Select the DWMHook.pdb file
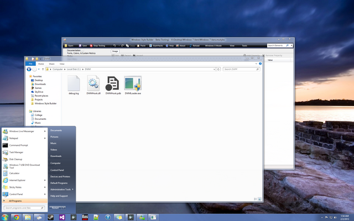 [113, 85]
